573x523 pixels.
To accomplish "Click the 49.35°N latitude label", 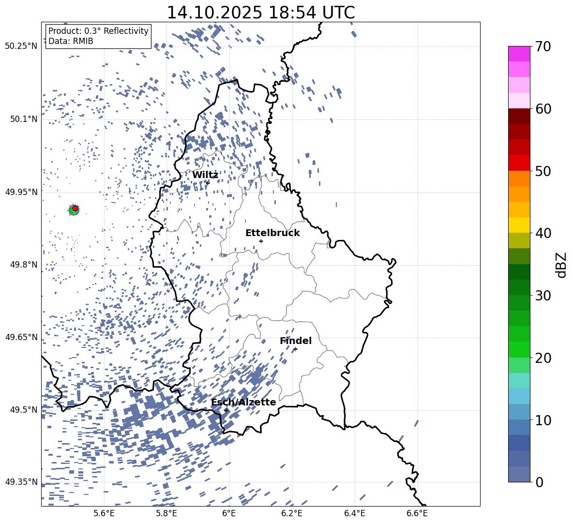I will (x=21, y=482).
